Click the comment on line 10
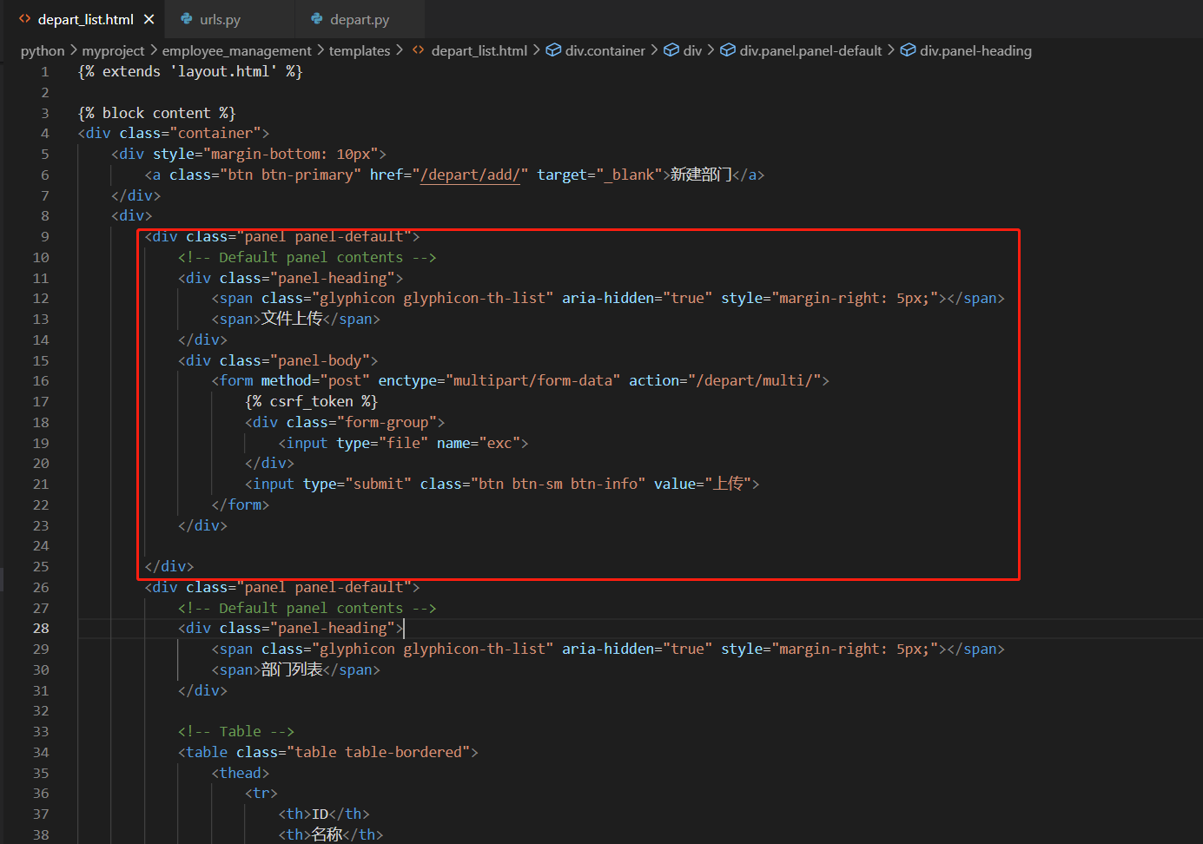The image size is (1203, 844). 307,257
